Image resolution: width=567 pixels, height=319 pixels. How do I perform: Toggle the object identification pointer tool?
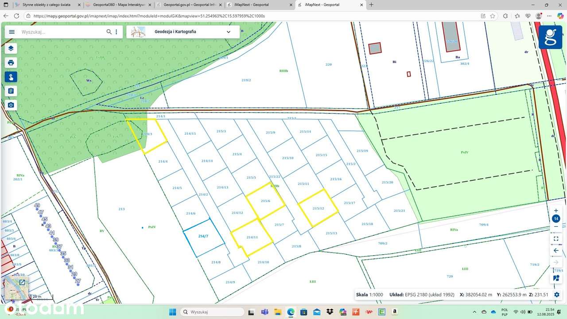pyautogui.click(x=11, y=77)
